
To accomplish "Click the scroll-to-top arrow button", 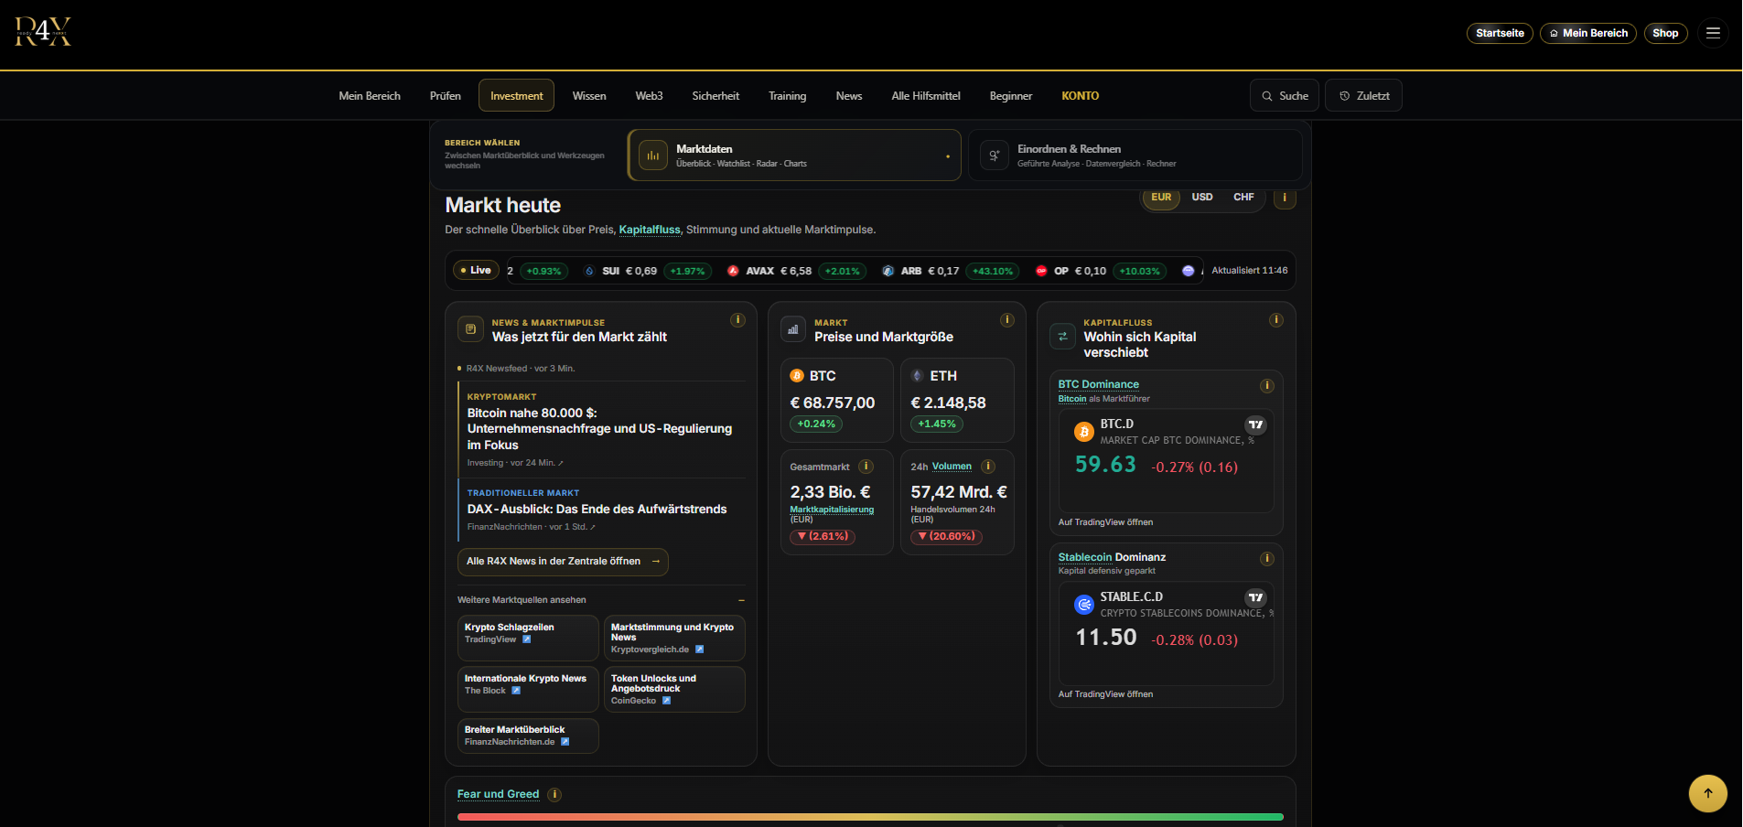I will [x=1707, y=793].
